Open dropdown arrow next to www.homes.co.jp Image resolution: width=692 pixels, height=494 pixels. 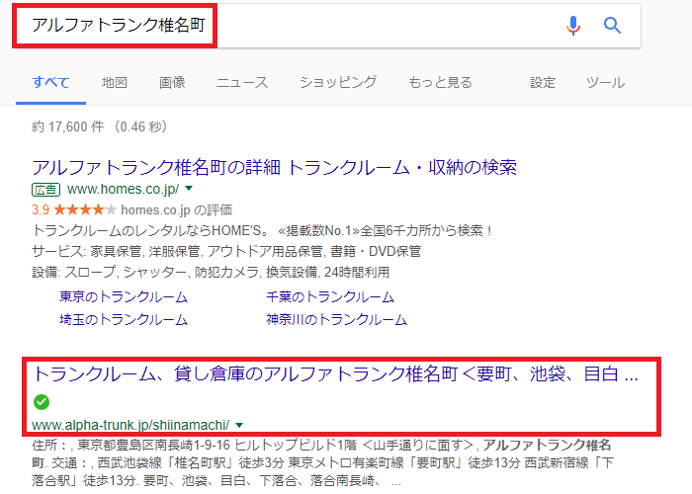click(189, 189)
